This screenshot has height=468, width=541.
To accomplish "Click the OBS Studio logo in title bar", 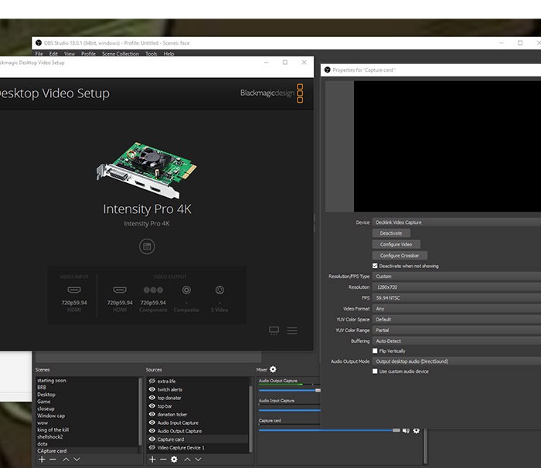I will point(39,42).
